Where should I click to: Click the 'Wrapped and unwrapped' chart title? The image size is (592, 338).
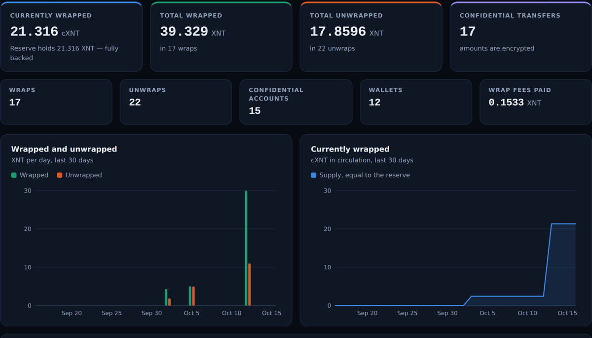coord(64,149)
